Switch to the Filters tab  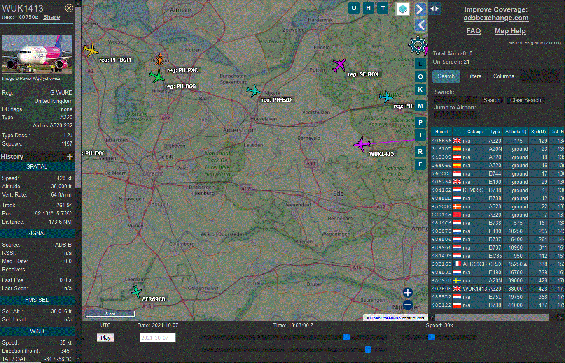coord(474,76)
